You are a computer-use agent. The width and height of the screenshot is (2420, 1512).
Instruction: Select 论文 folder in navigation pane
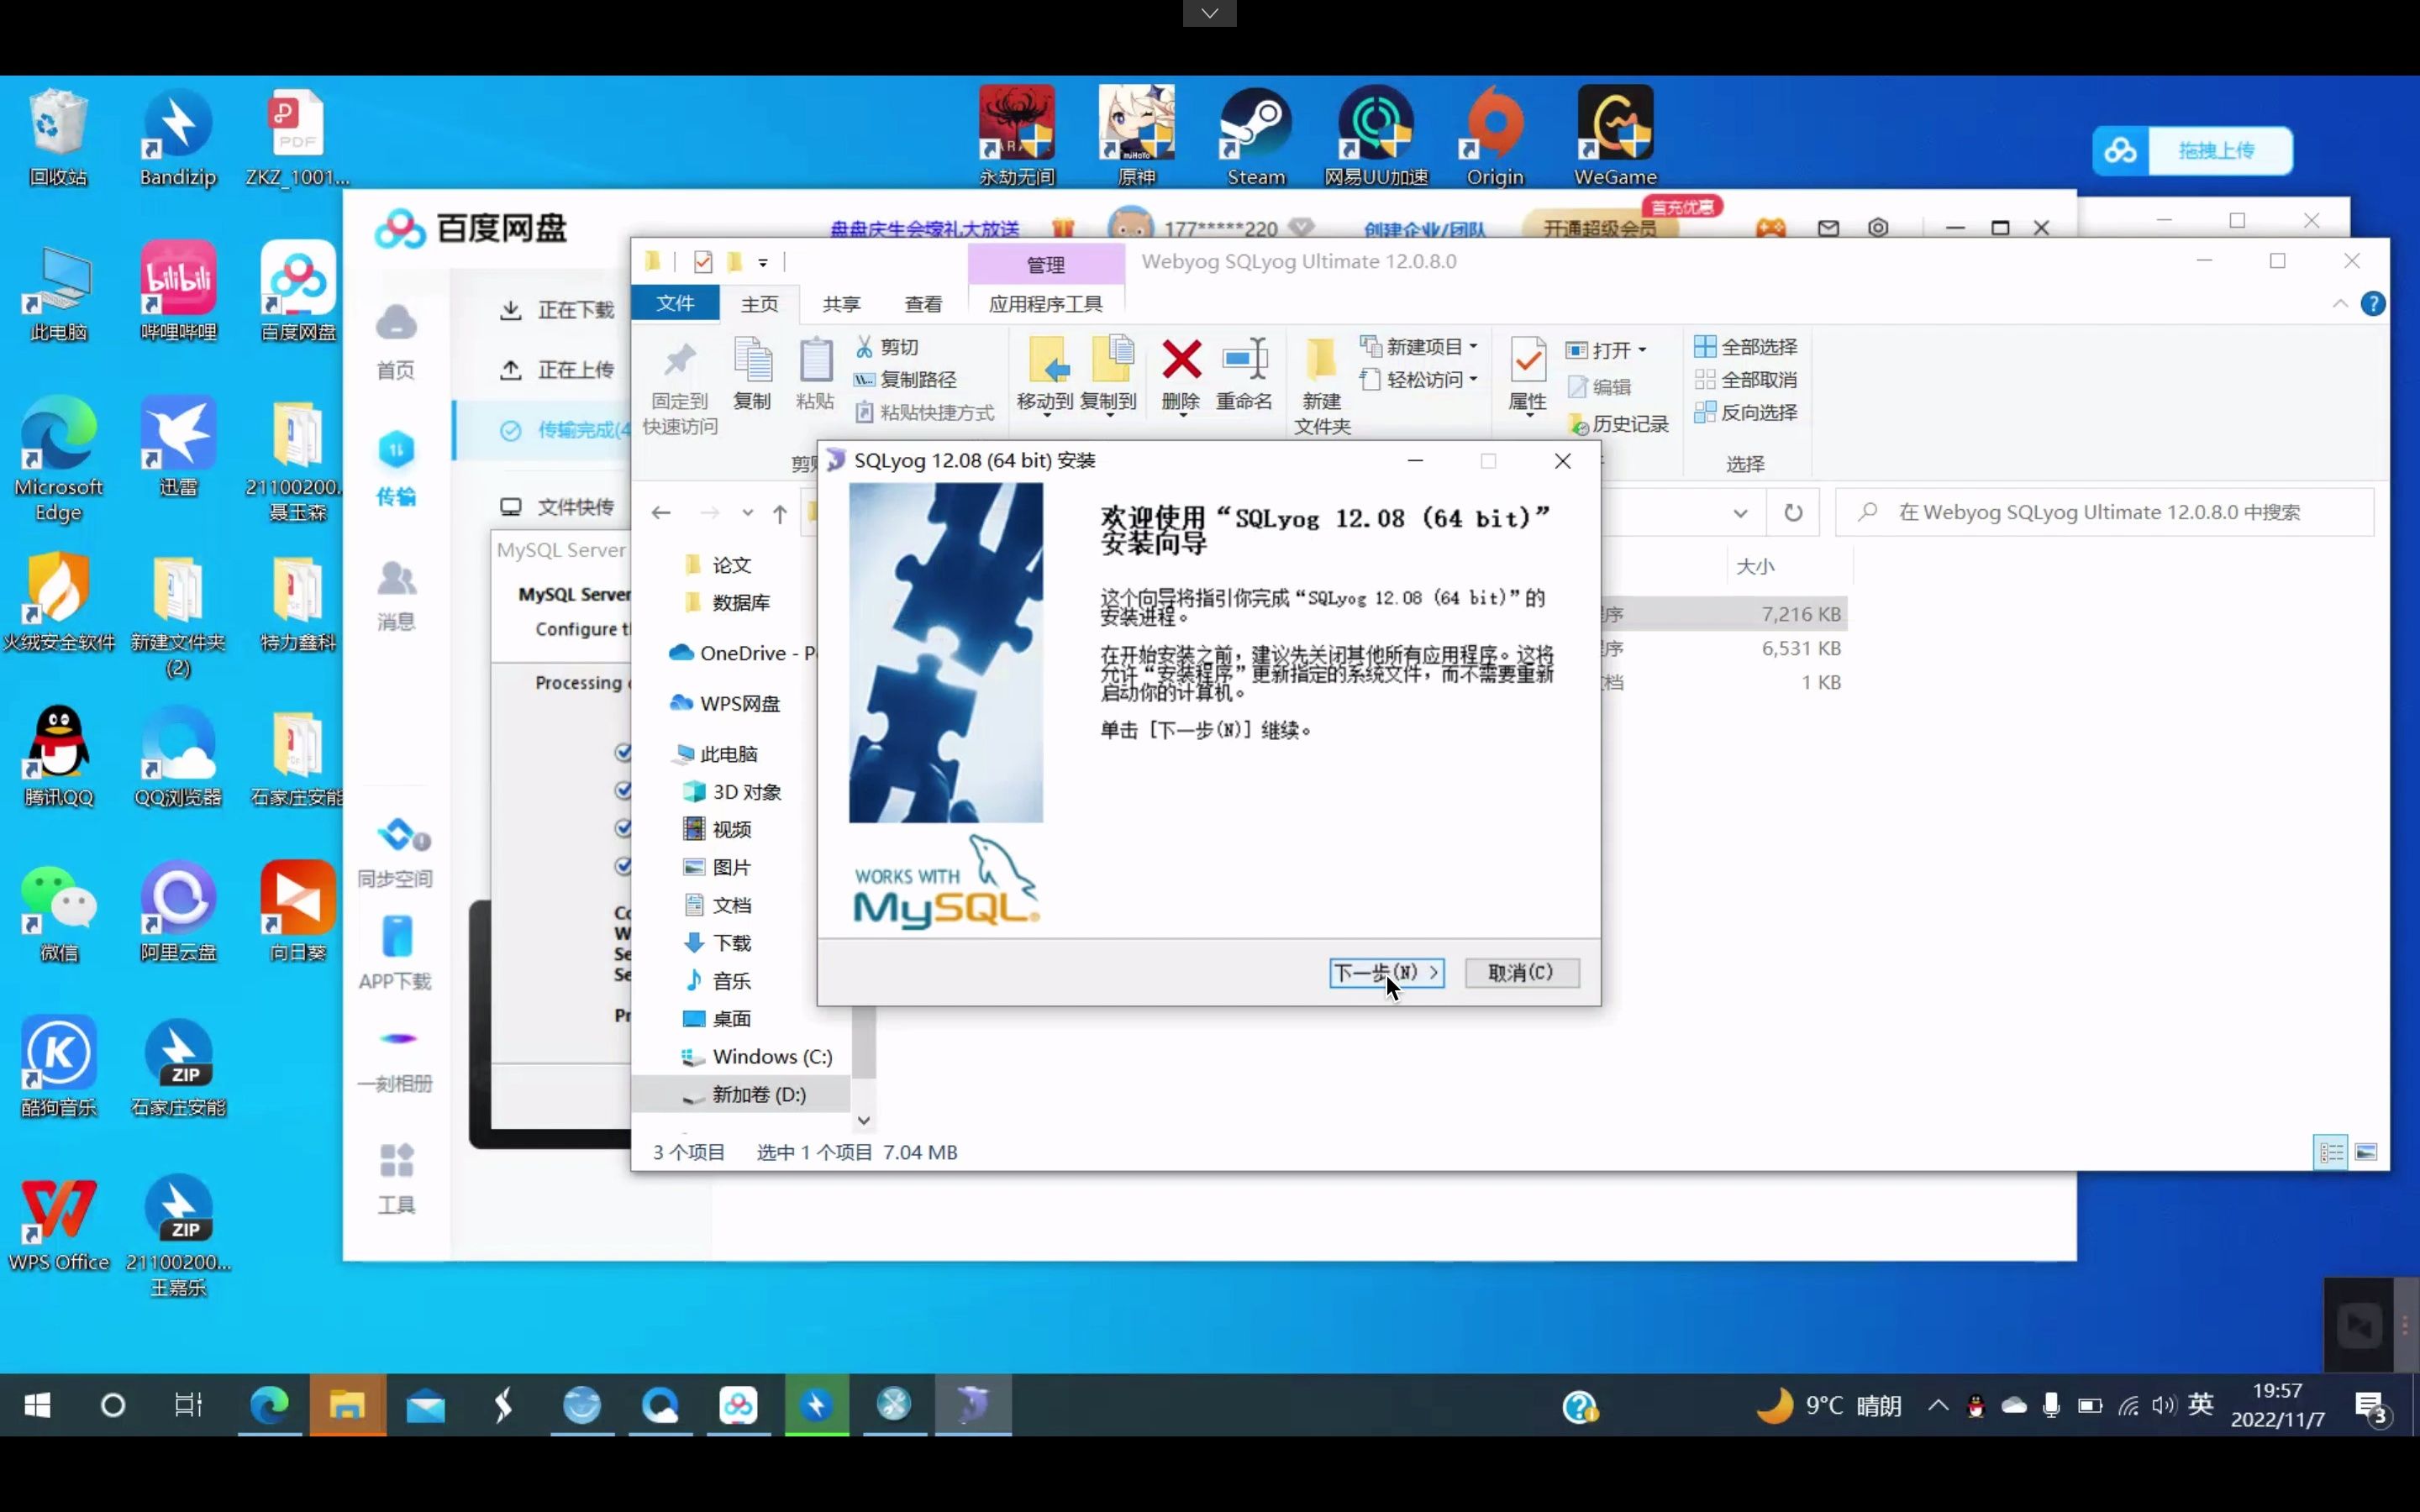tap(730, 565)
